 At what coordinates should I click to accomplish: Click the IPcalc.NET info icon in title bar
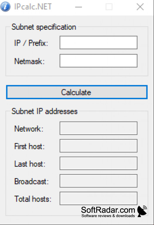[6, 7]
